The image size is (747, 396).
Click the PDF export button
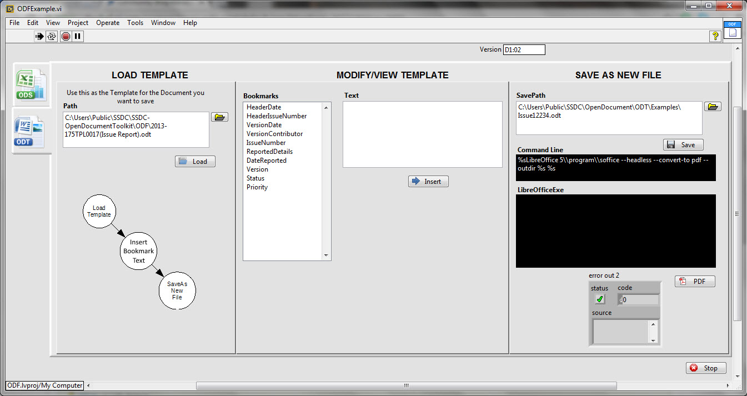(695, 282)
